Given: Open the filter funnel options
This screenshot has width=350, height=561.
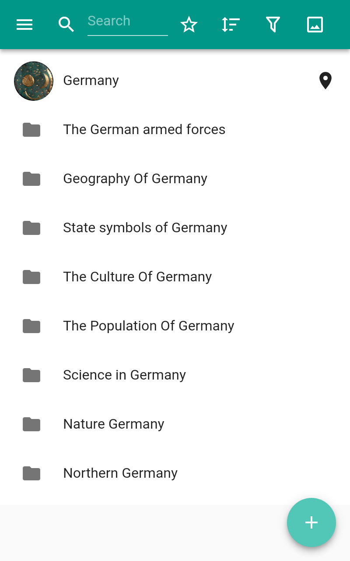Looking at the screenshot, I should pyautogui.click(x=273, y=25).
